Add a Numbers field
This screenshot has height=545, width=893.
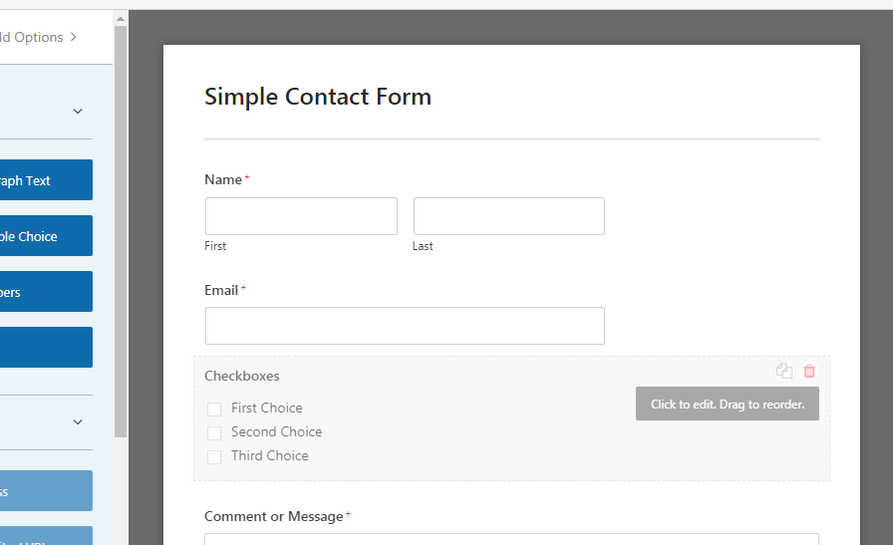tap(46, 292)
